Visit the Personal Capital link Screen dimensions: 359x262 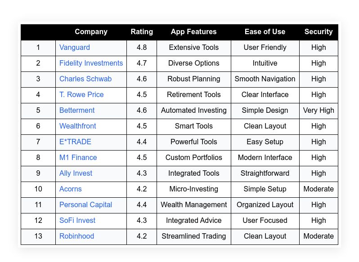[85, 205]
